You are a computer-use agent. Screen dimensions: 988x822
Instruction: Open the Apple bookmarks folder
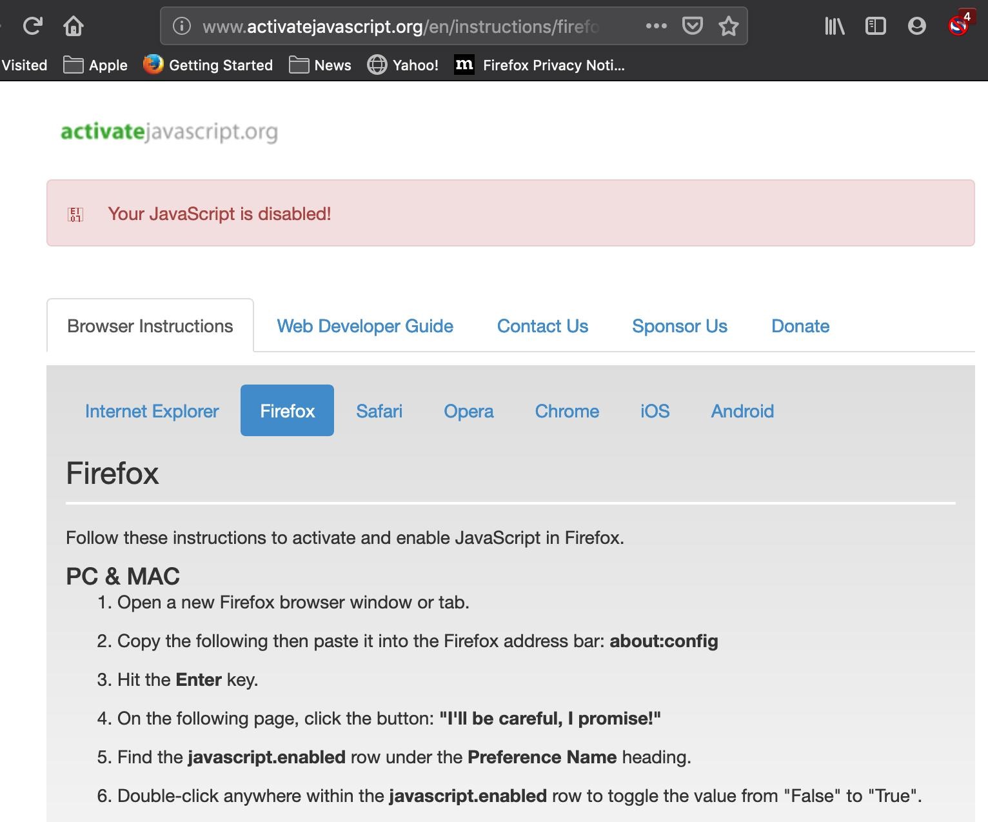95,65
